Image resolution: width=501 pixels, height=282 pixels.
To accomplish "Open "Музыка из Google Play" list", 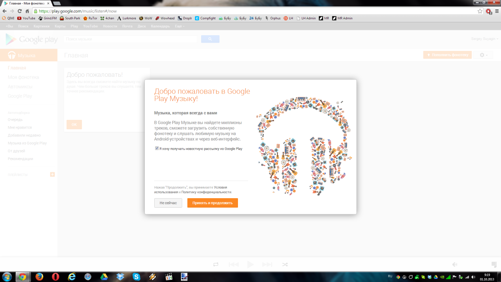I will tap(27, 143).
